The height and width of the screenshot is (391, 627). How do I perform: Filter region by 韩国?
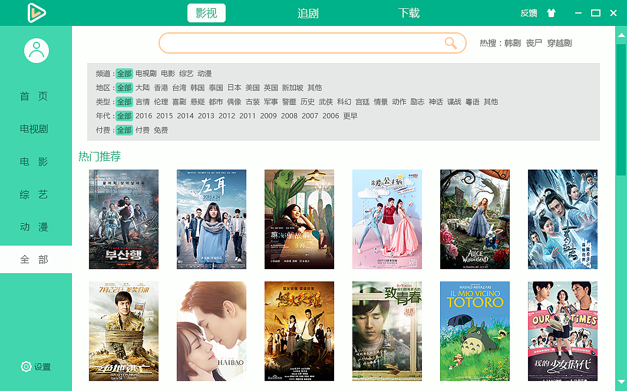click(197, 88)
